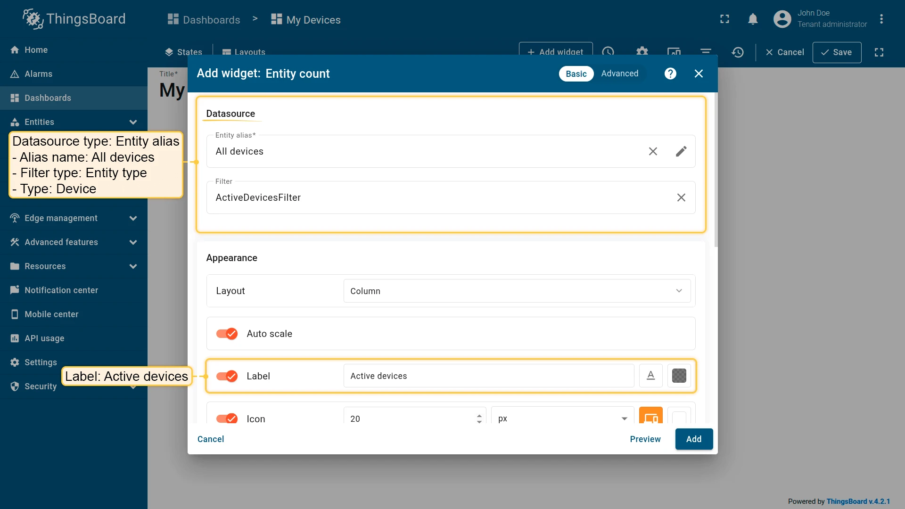Expand the Advanced features chevron
Viewport: 905px width, 509px height.
coord(133,242)
